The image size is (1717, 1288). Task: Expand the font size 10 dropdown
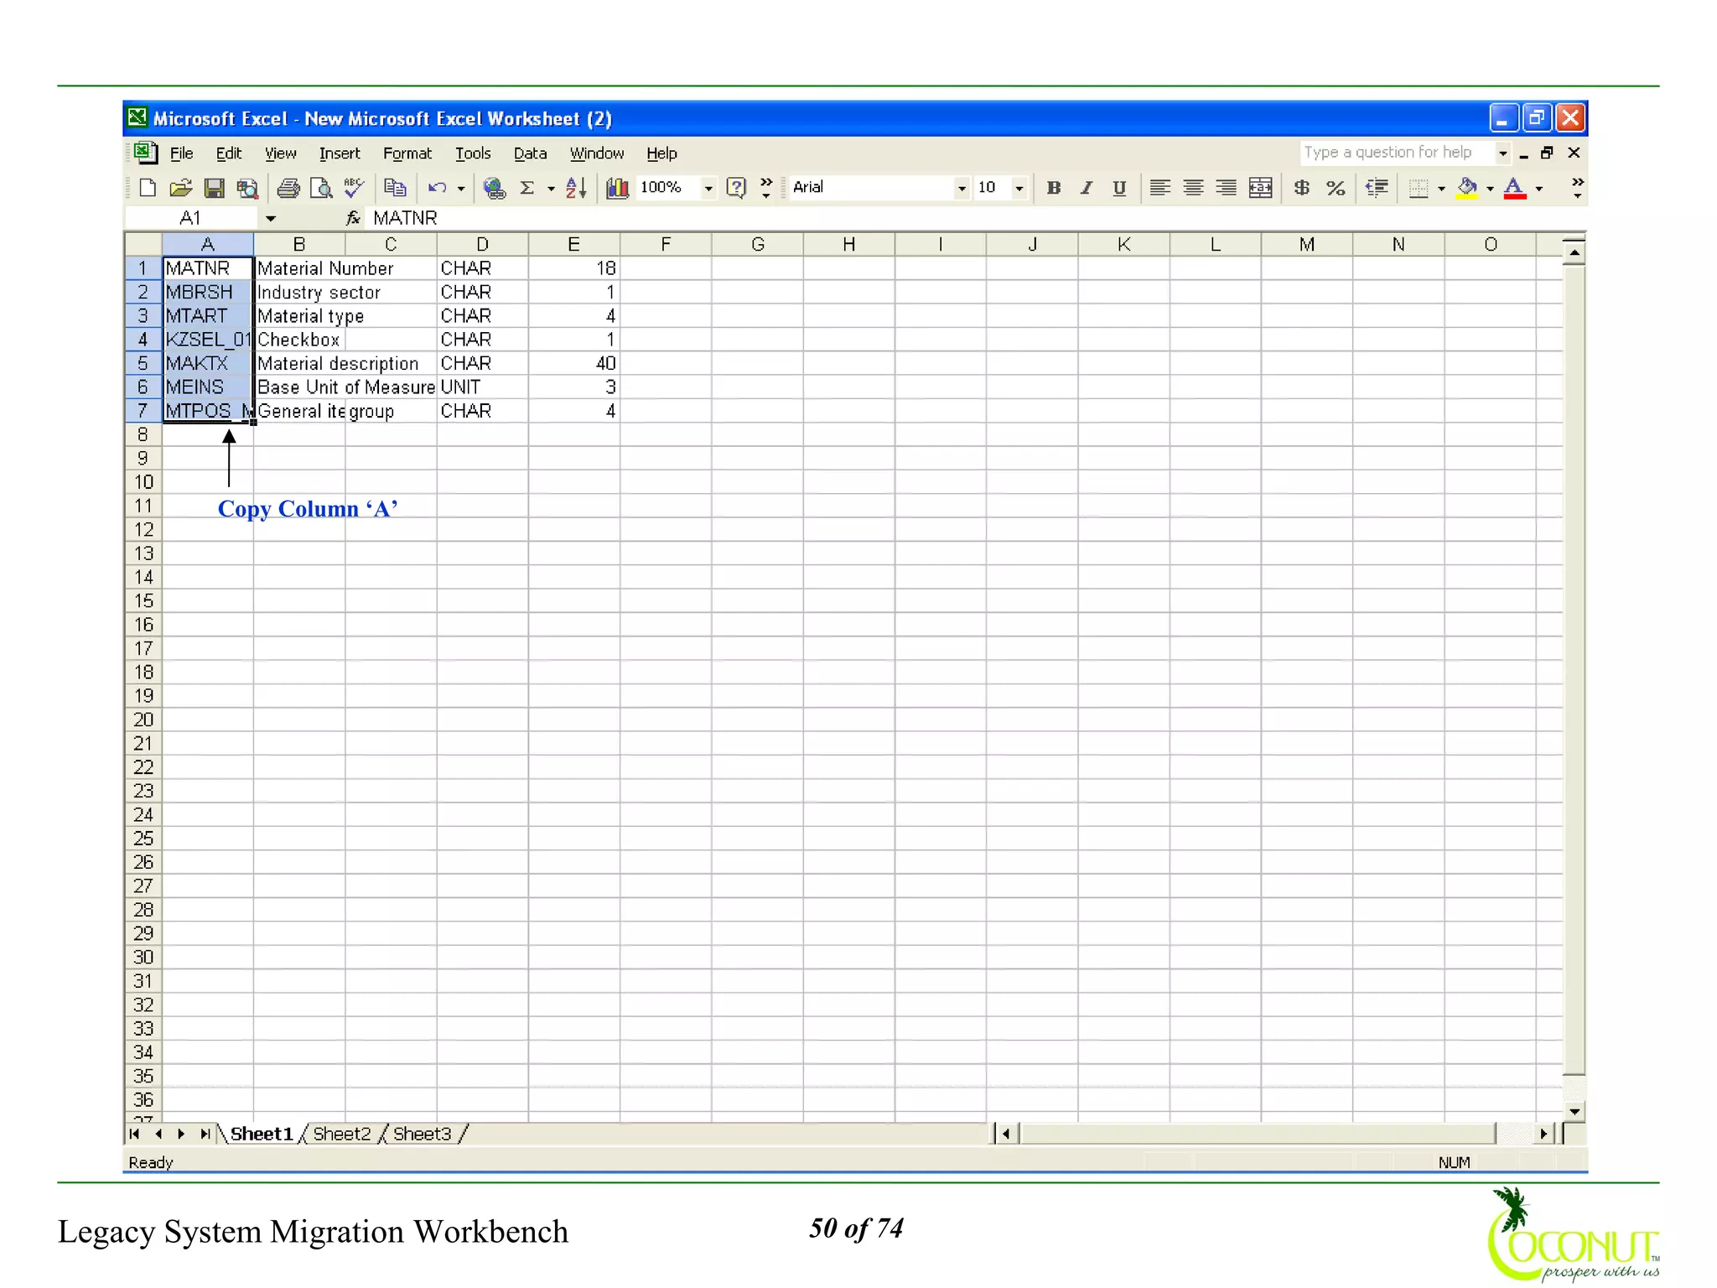[x=1019, y=188]
